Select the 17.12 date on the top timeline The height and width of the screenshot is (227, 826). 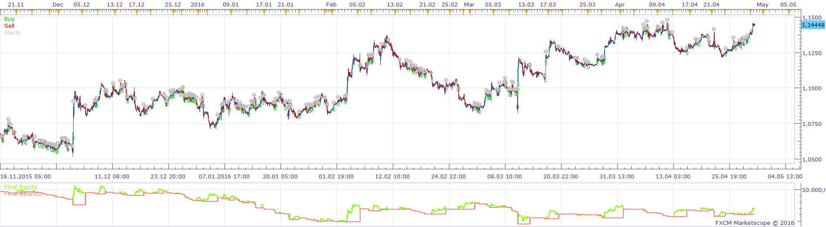coord(137,5)
